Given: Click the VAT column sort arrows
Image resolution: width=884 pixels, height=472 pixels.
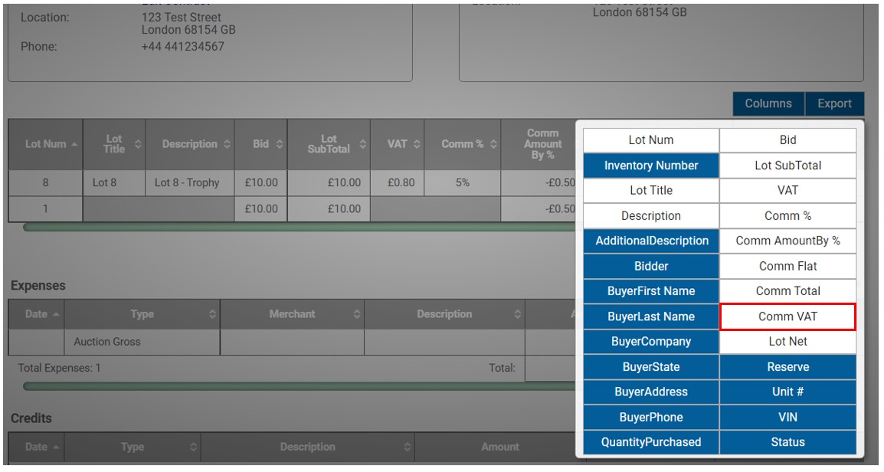Looking at the screenshot, I should [417, 144].
